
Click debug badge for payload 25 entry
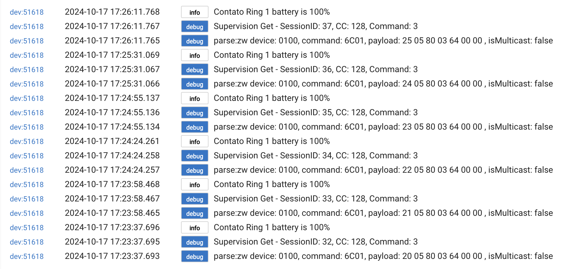(x=195, y=41)
